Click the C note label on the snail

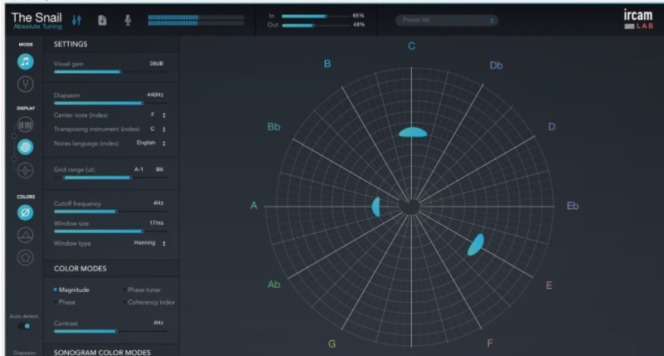click(412, 46)
